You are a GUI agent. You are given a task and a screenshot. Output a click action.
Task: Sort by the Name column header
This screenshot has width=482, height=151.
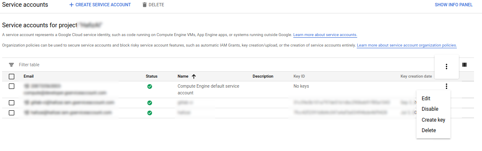coord(183,76)
